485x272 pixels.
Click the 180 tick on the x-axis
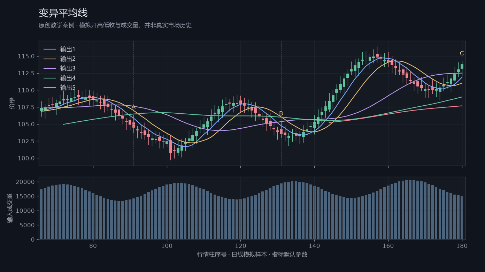pos(462,245)
